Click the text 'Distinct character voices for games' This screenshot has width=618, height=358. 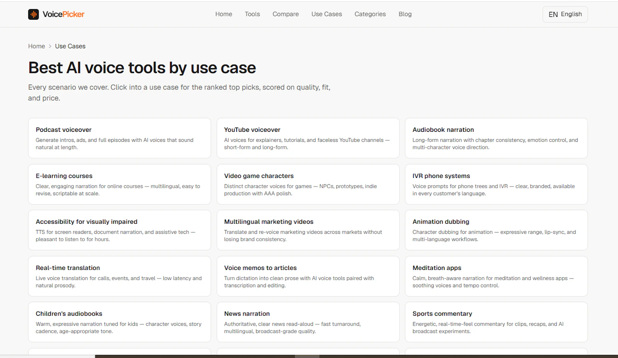click(268, 186)
